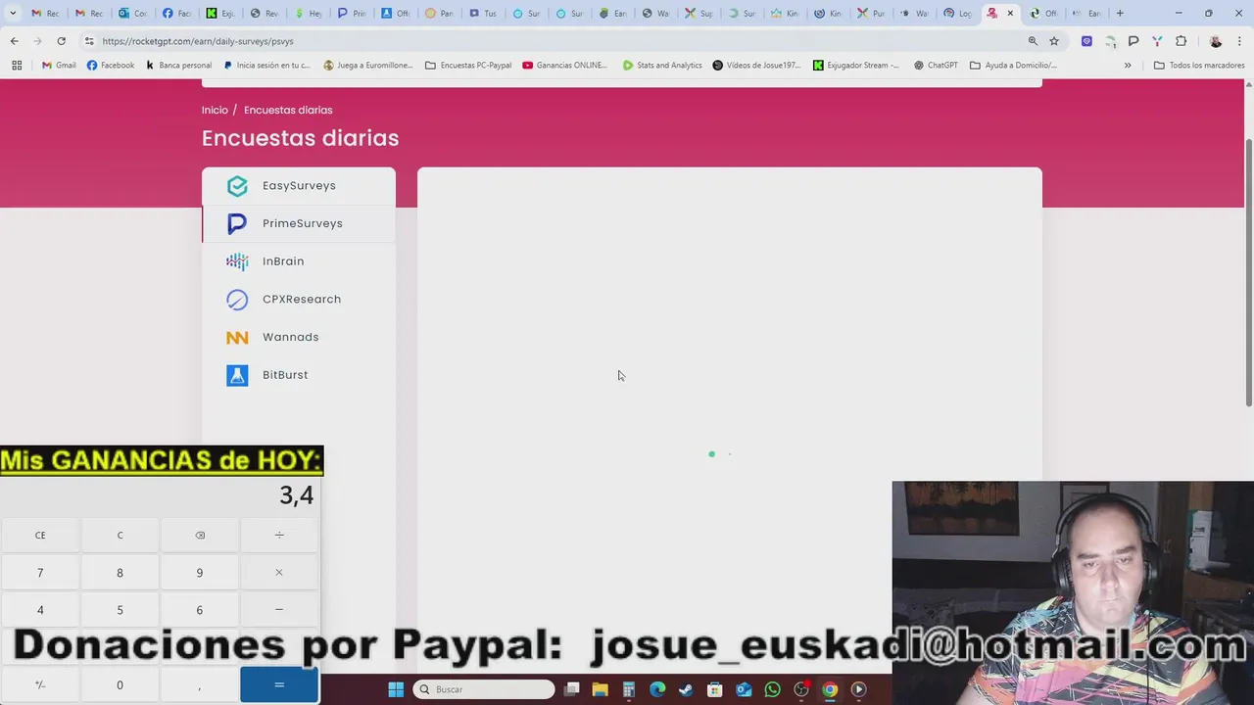The image size is (1254, 705).
Task: Open the Gmail bookmark
Action: click(x=59, y=66)
